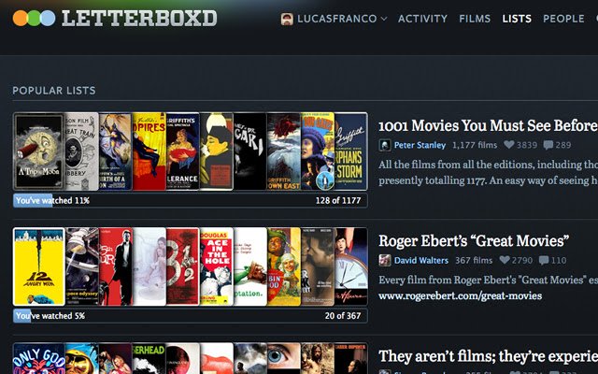Open the They aren't films; they're experiences list

pyautogui.click(x=488, y=356)
